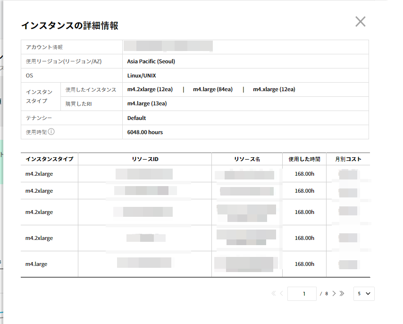Open the rows-per-page dropdown showing 5
This screenshot has height=324, width=403.
coord(363,294)
